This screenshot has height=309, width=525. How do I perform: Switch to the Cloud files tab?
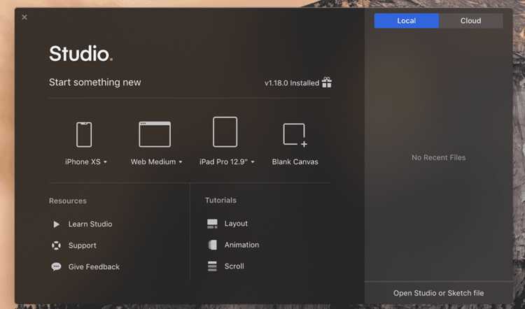[x=471, y=21]
